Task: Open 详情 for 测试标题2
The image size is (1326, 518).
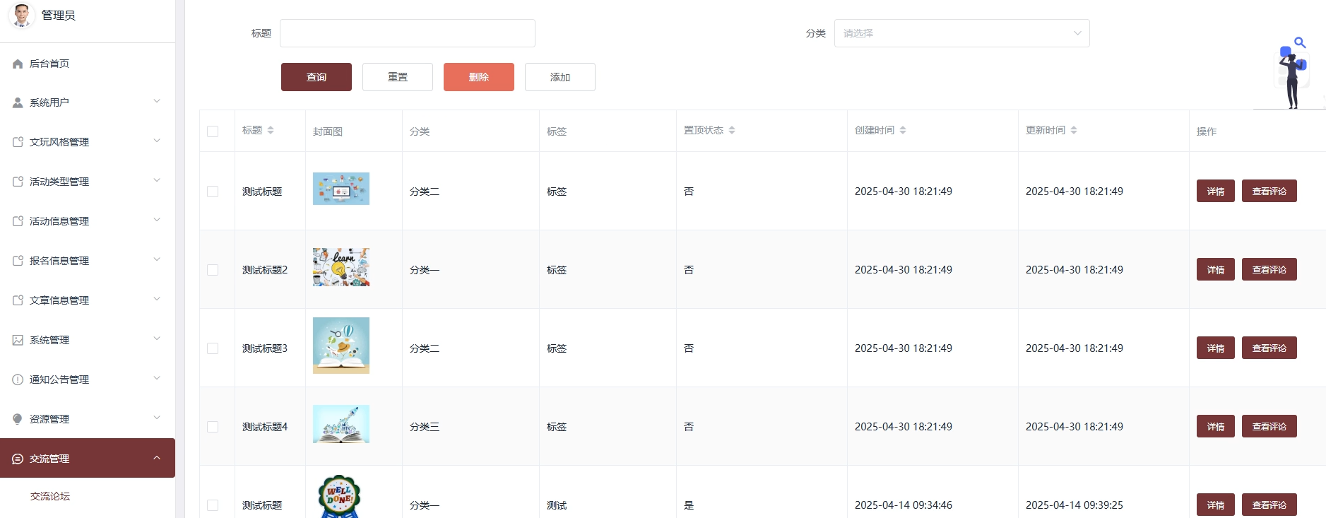Action: coord(1216,269)
